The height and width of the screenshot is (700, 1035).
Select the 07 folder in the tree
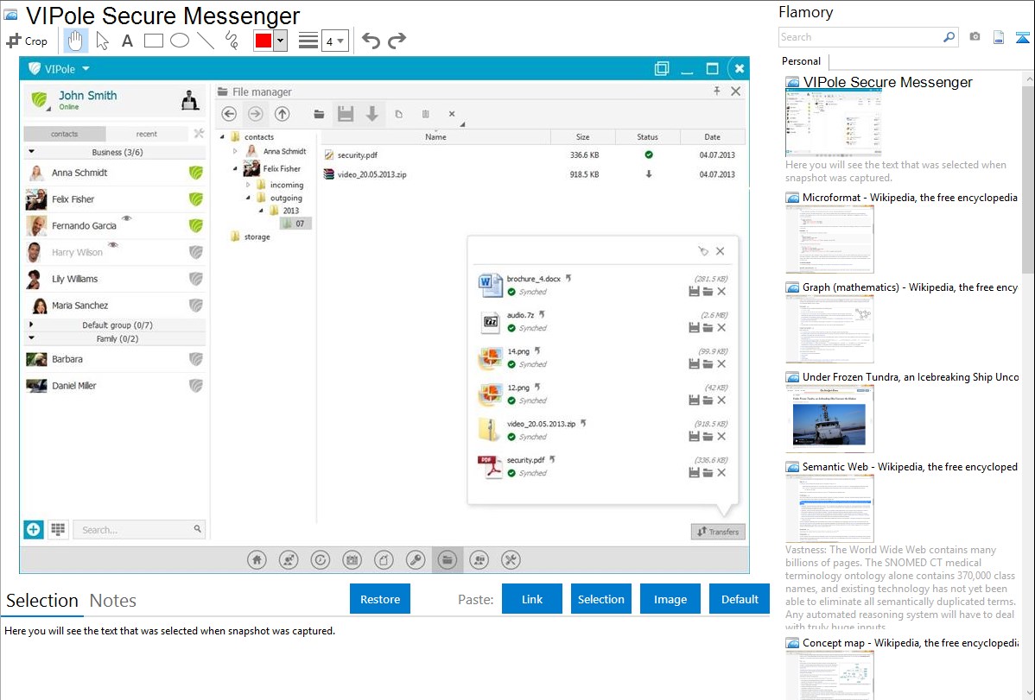coord(295,224)
